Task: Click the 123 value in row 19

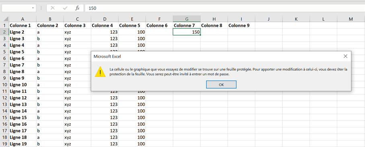Action: (105, 144)
